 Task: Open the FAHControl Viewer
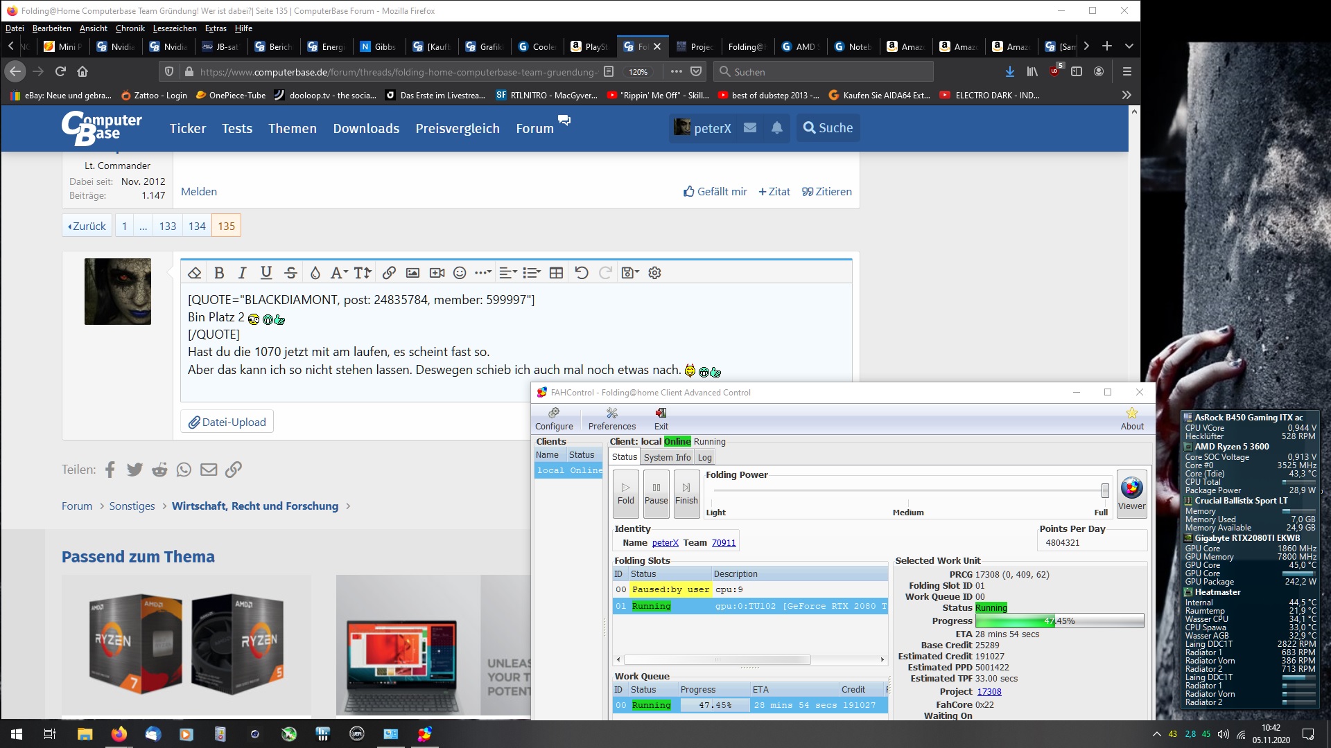(1131, 493)
